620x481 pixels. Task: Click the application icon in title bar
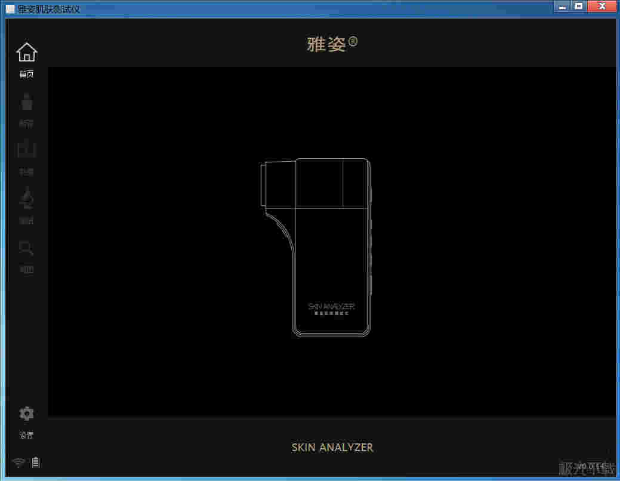click(x=10, y=9)
